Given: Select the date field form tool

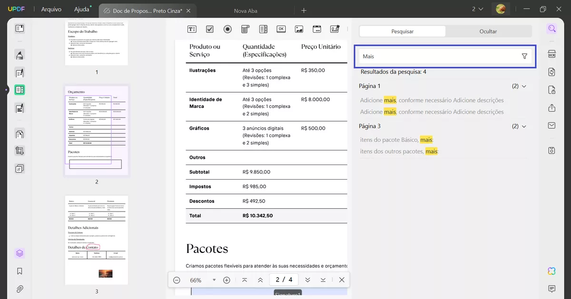Looking at the screenshot, I should 317,29.
